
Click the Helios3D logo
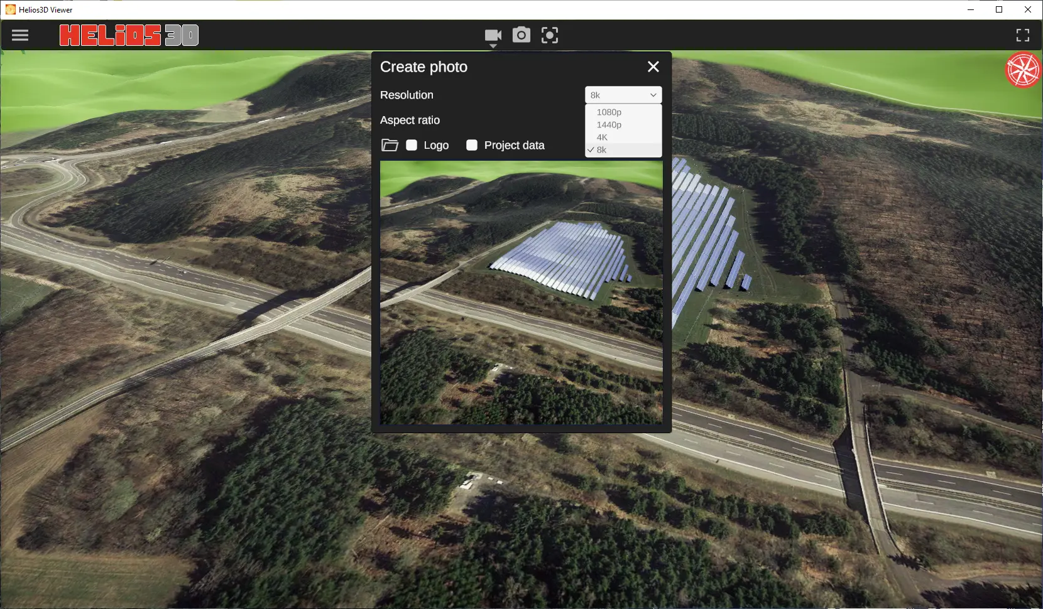point(129,35)
